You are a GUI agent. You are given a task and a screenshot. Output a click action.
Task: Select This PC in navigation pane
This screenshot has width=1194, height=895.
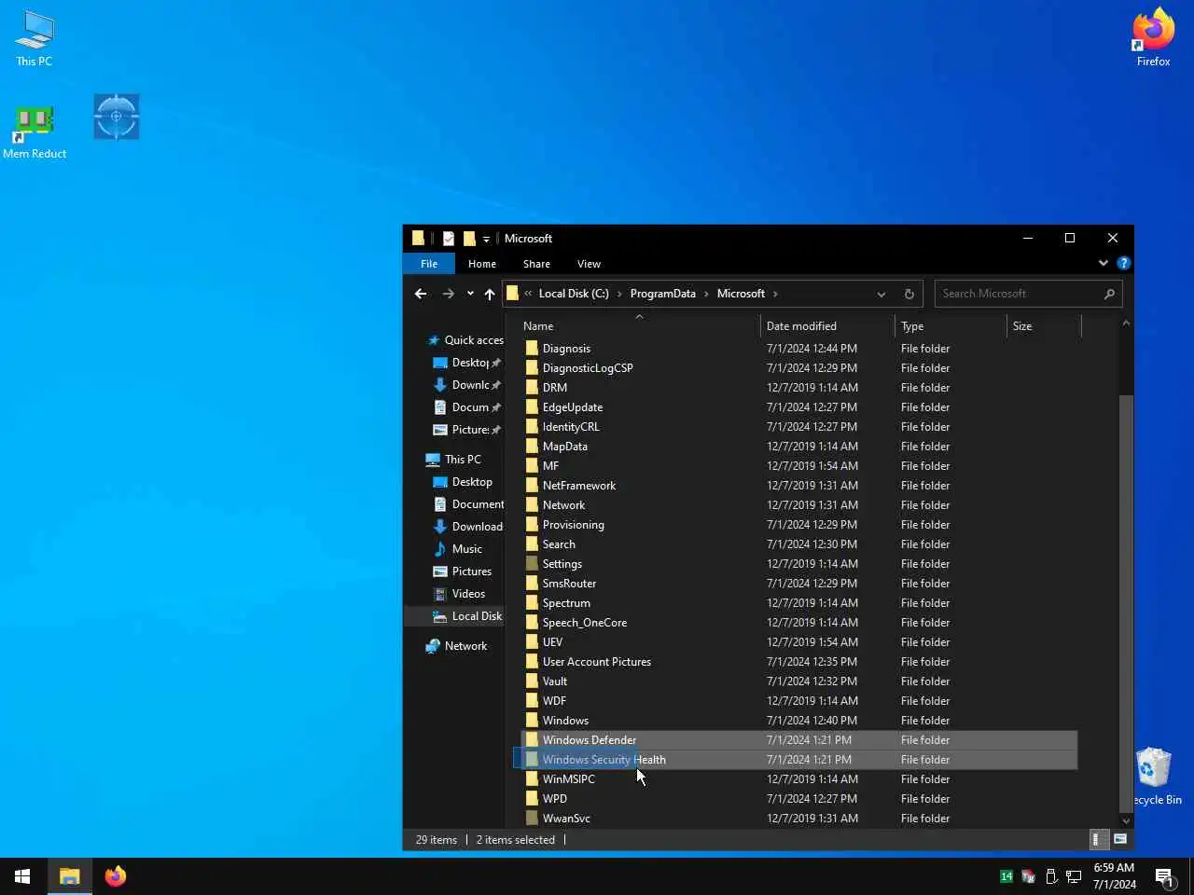coord(453,460)
